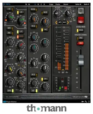The height and width of the screenshot is (114, 93).
Task: Toggle the low shelf bell shape button
Action: click(45, 79)
